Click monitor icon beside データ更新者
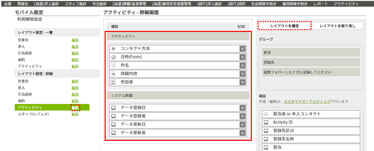 (113, 133)
